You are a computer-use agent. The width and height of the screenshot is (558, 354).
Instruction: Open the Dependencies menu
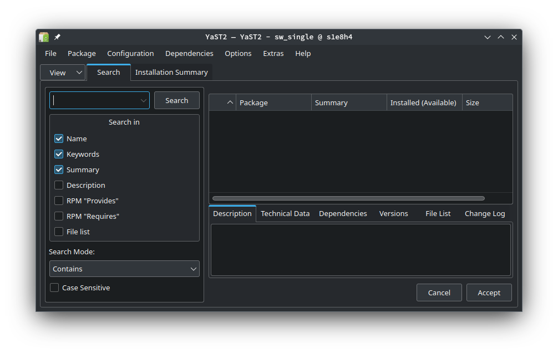pyautogui.click(x=189, y=53)
